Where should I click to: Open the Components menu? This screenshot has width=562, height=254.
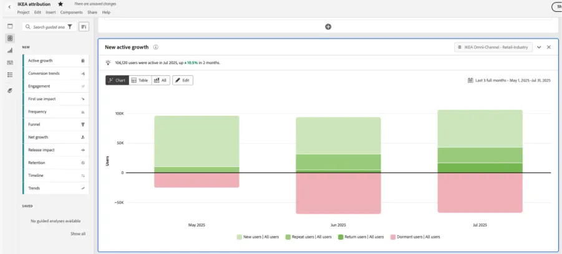tap(72, 12)
